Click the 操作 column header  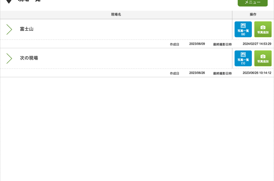coord(253,14)
